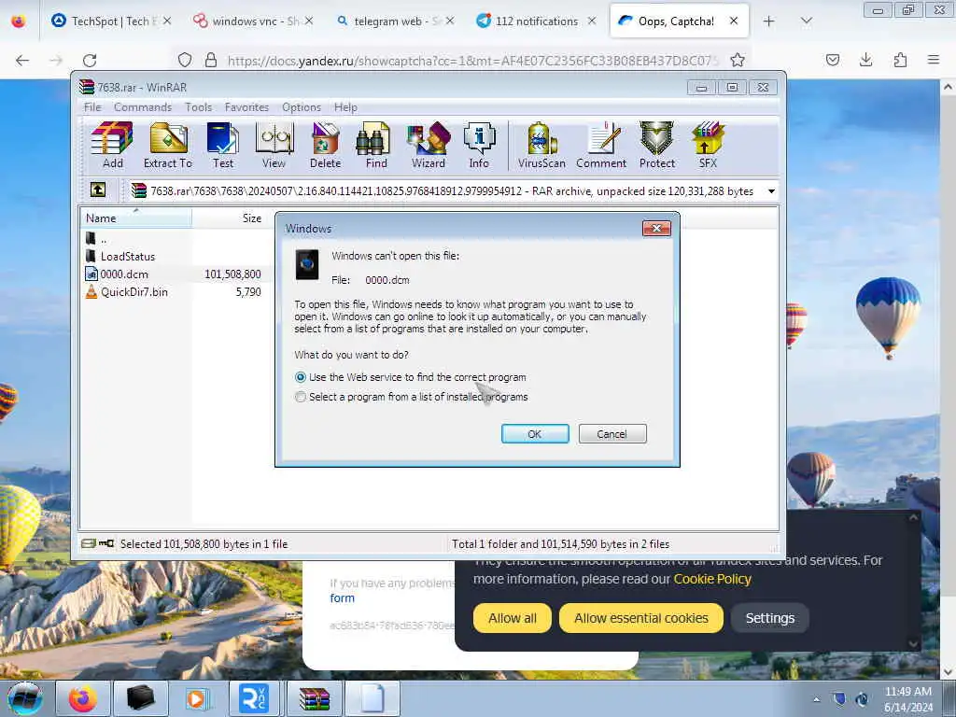Click Cancel in the Windows dialog
956x717 pixels.
[612, 434]
